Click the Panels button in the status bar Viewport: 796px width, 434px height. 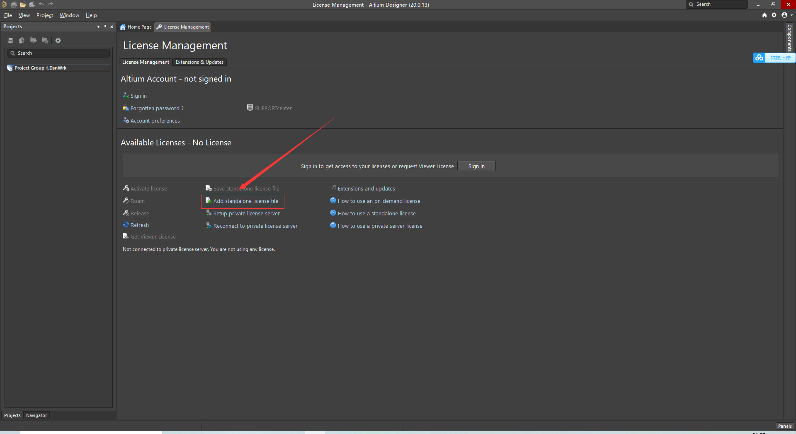[x=785, y=426]
